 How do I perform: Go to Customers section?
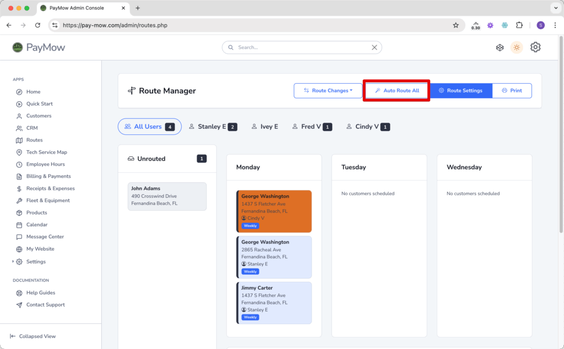coord(39,116)
